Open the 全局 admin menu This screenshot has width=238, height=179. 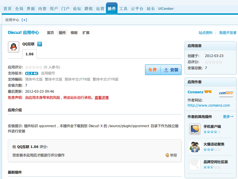pyautogui.click(x=19, y=9)
